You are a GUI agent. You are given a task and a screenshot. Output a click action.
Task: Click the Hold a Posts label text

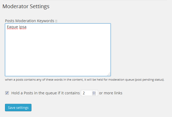coord(45,93)
